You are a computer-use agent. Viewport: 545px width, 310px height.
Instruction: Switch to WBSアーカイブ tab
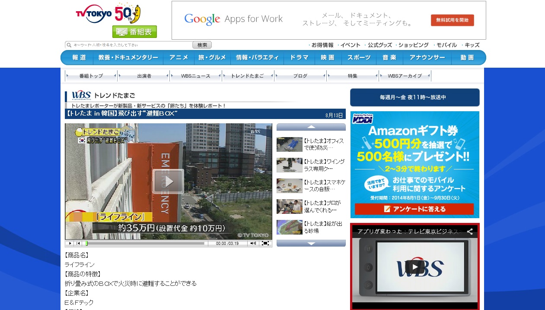tap(405, 76)
